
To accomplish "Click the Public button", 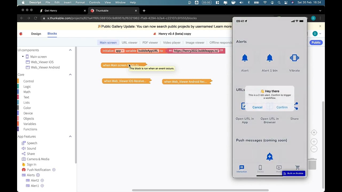I will point(316,42).
